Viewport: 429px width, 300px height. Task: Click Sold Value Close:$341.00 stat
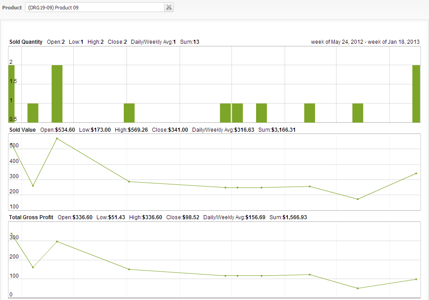coord(170,130)
